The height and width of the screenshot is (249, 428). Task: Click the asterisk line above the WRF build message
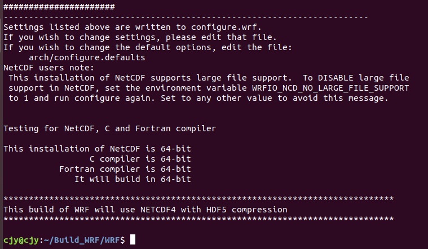click(198, 199)
